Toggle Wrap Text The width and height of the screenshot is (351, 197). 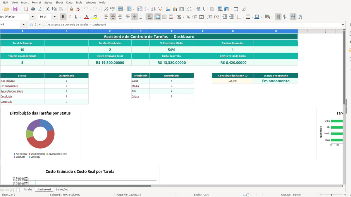pyautogui.click(x=149, y=17)
